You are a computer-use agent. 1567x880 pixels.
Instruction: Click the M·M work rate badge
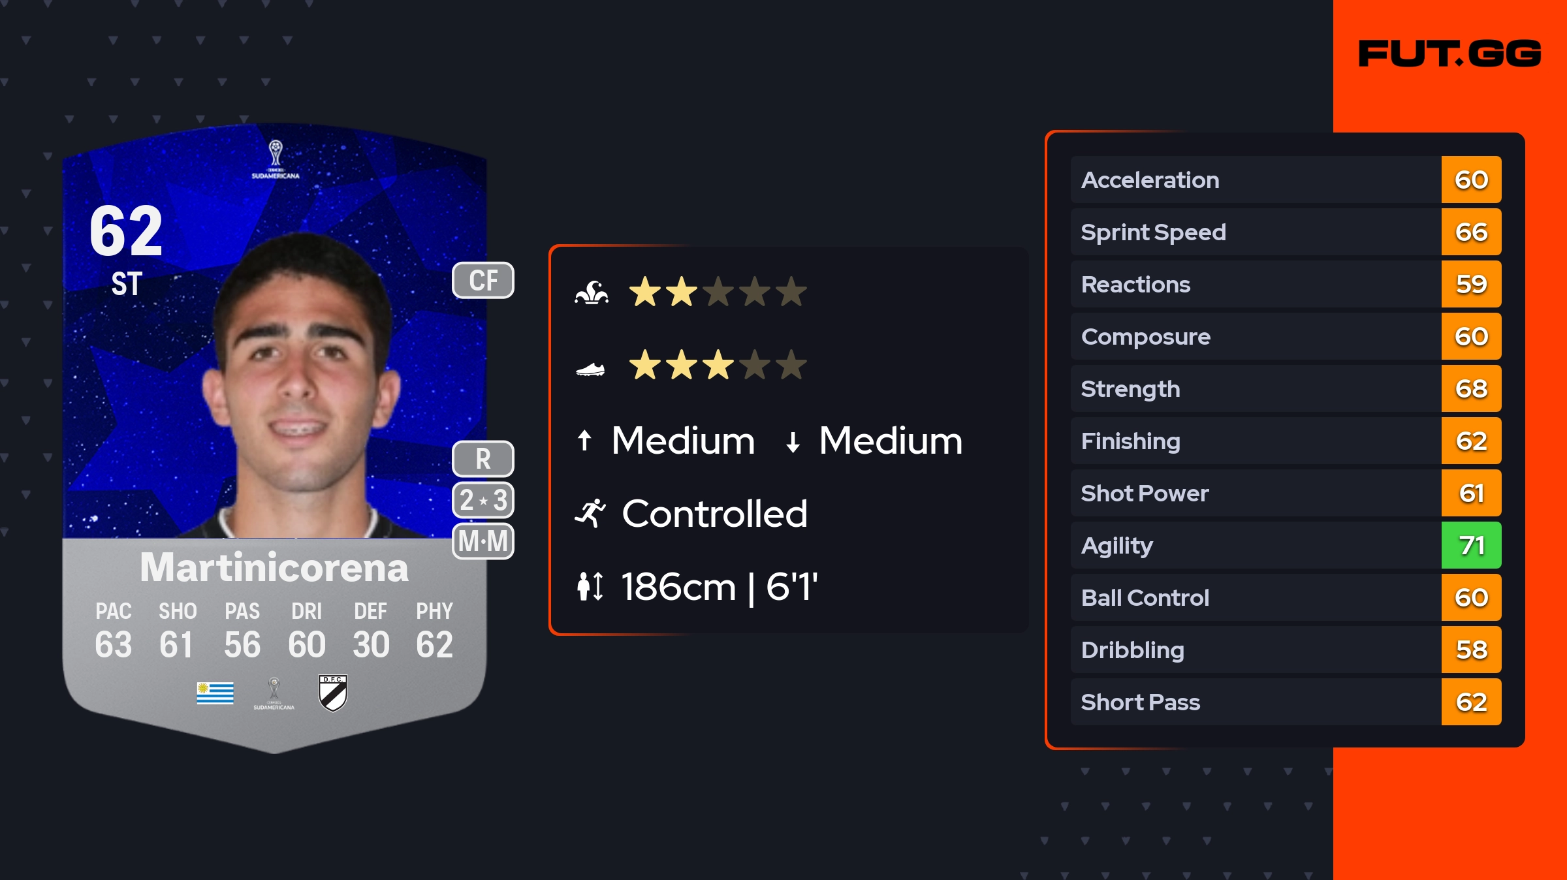[x=483, y=541]
